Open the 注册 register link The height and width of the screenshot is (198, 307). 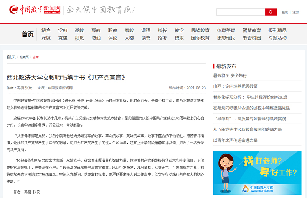pos(295,12)
